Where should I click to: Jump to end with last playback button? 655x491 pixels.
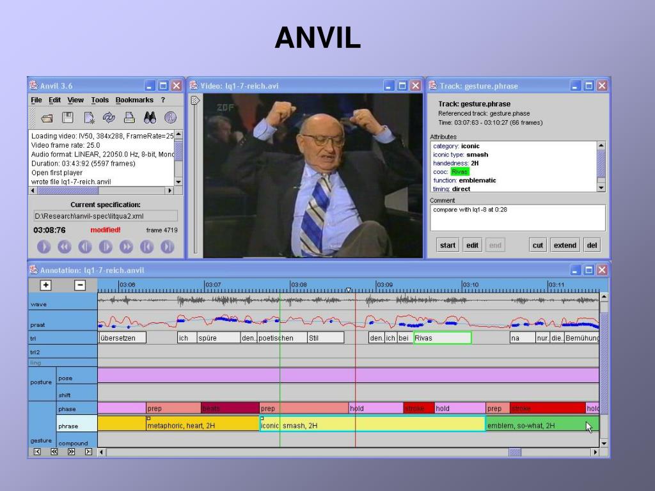(168, 247)
